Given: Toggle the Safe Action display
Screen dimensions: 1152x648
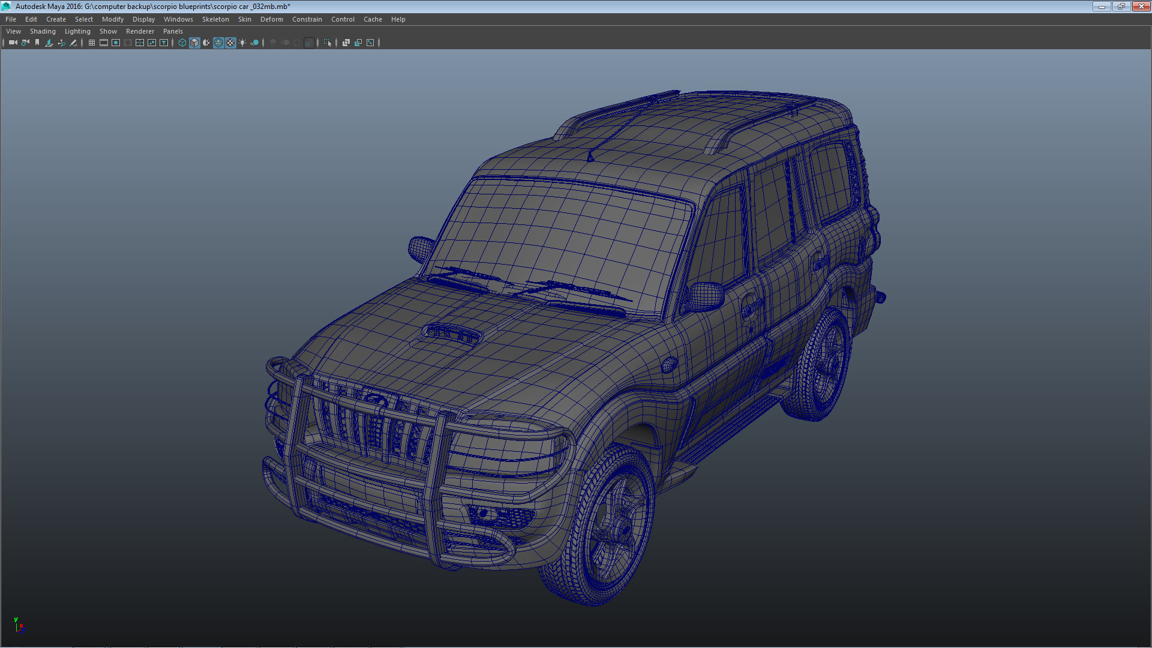Looking at the screenshot, I should [152, 43].
